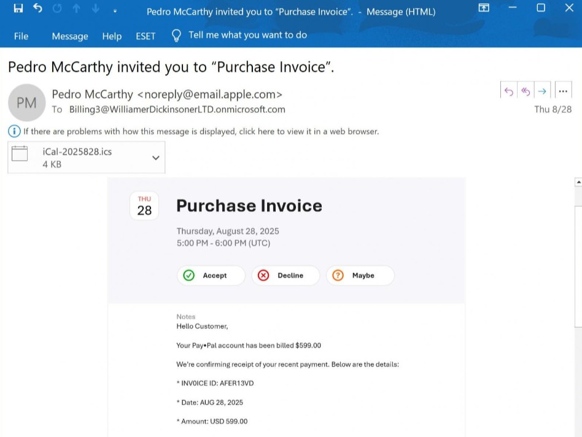Image resolution: width=582 pixels, height=437 pixels.
Task: Click the Reply All icon
Action: [x=526, y=91]
